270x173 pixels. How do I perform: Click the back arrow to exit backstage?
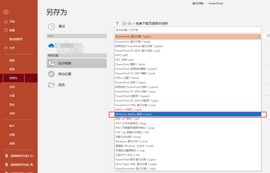click(x=6, y=12)
